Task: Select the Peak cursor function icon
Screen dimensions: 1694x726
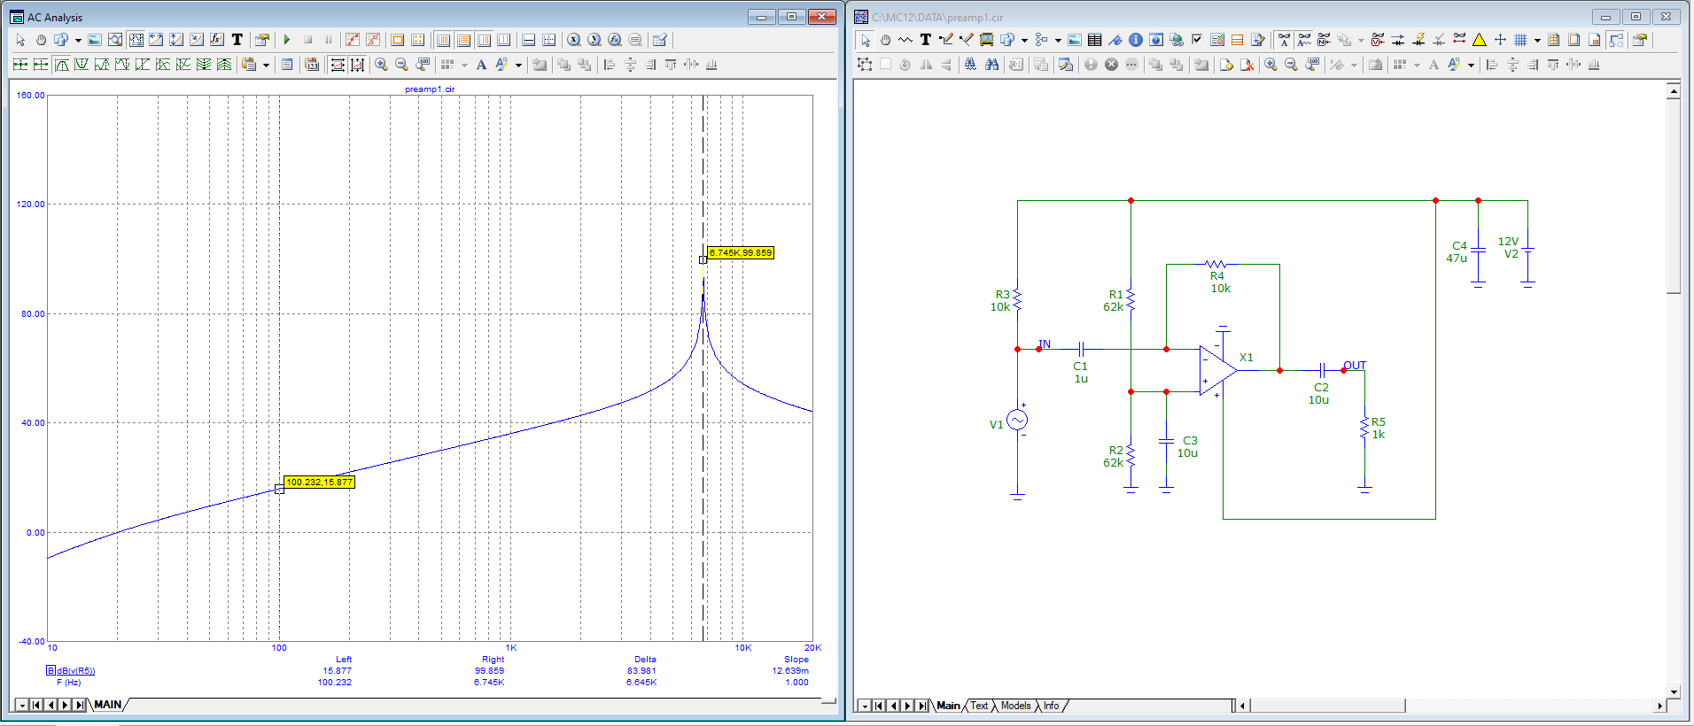Action: click(61, 65)
